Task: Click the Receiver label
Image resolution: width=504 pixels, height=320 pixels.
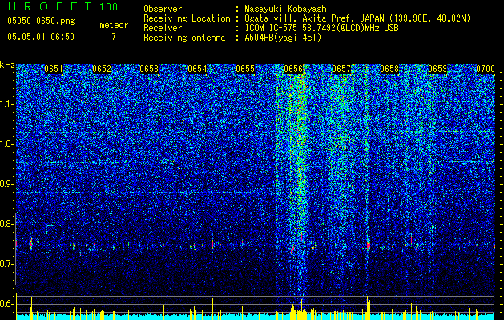Action: [x=163, y=28]
